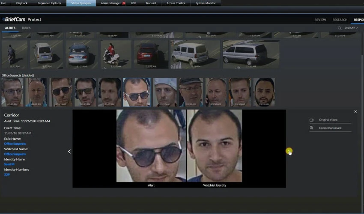Click the highlighted sunglasses face thumbnail
The height and width of the screenshot is (214, 364).
point(137,92)
